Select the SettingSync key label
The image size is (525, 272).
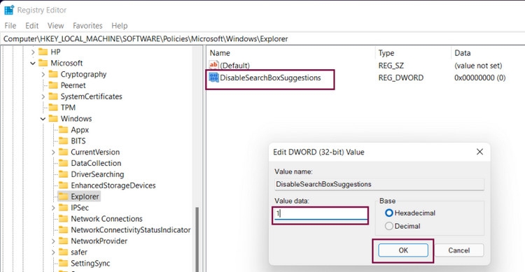pyautogui.click(x=90, y=263)
